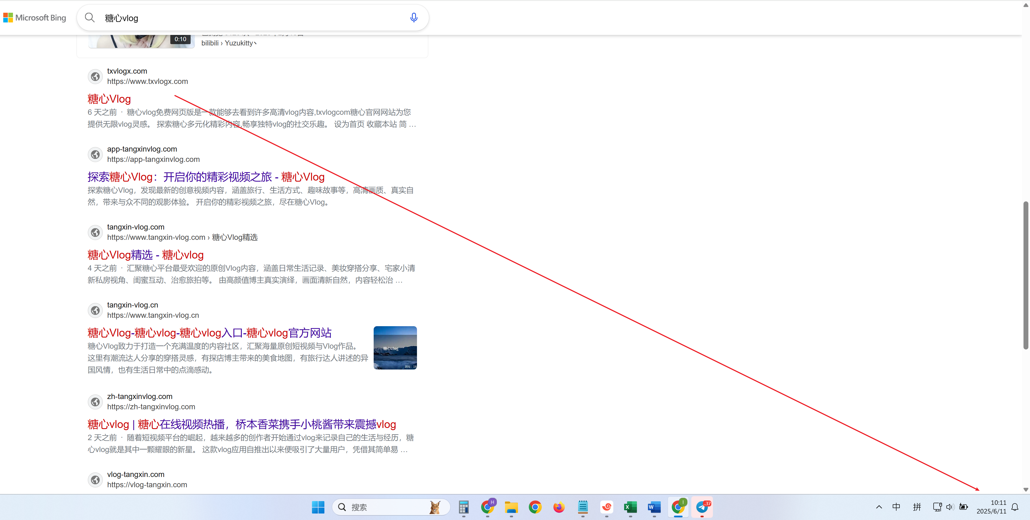Image resolution: width=1030 pixels, height=520 pixels.
Task: Click the snippet text starting 2 天之前
Action: pos(251,444)
